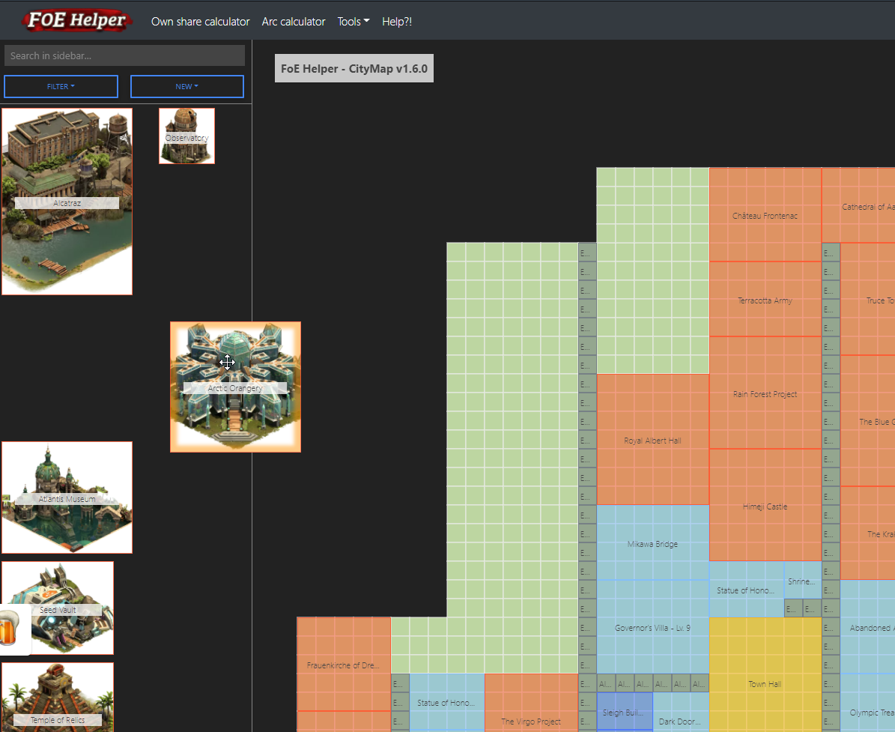This screenshot has width=895, height=732.
Task: Select the Sleigh Builder tile
Action: coord(625,712)
